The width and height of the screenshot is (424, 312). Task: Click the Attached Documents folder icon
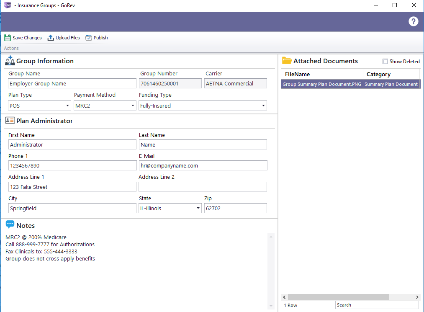pos(287,60)
